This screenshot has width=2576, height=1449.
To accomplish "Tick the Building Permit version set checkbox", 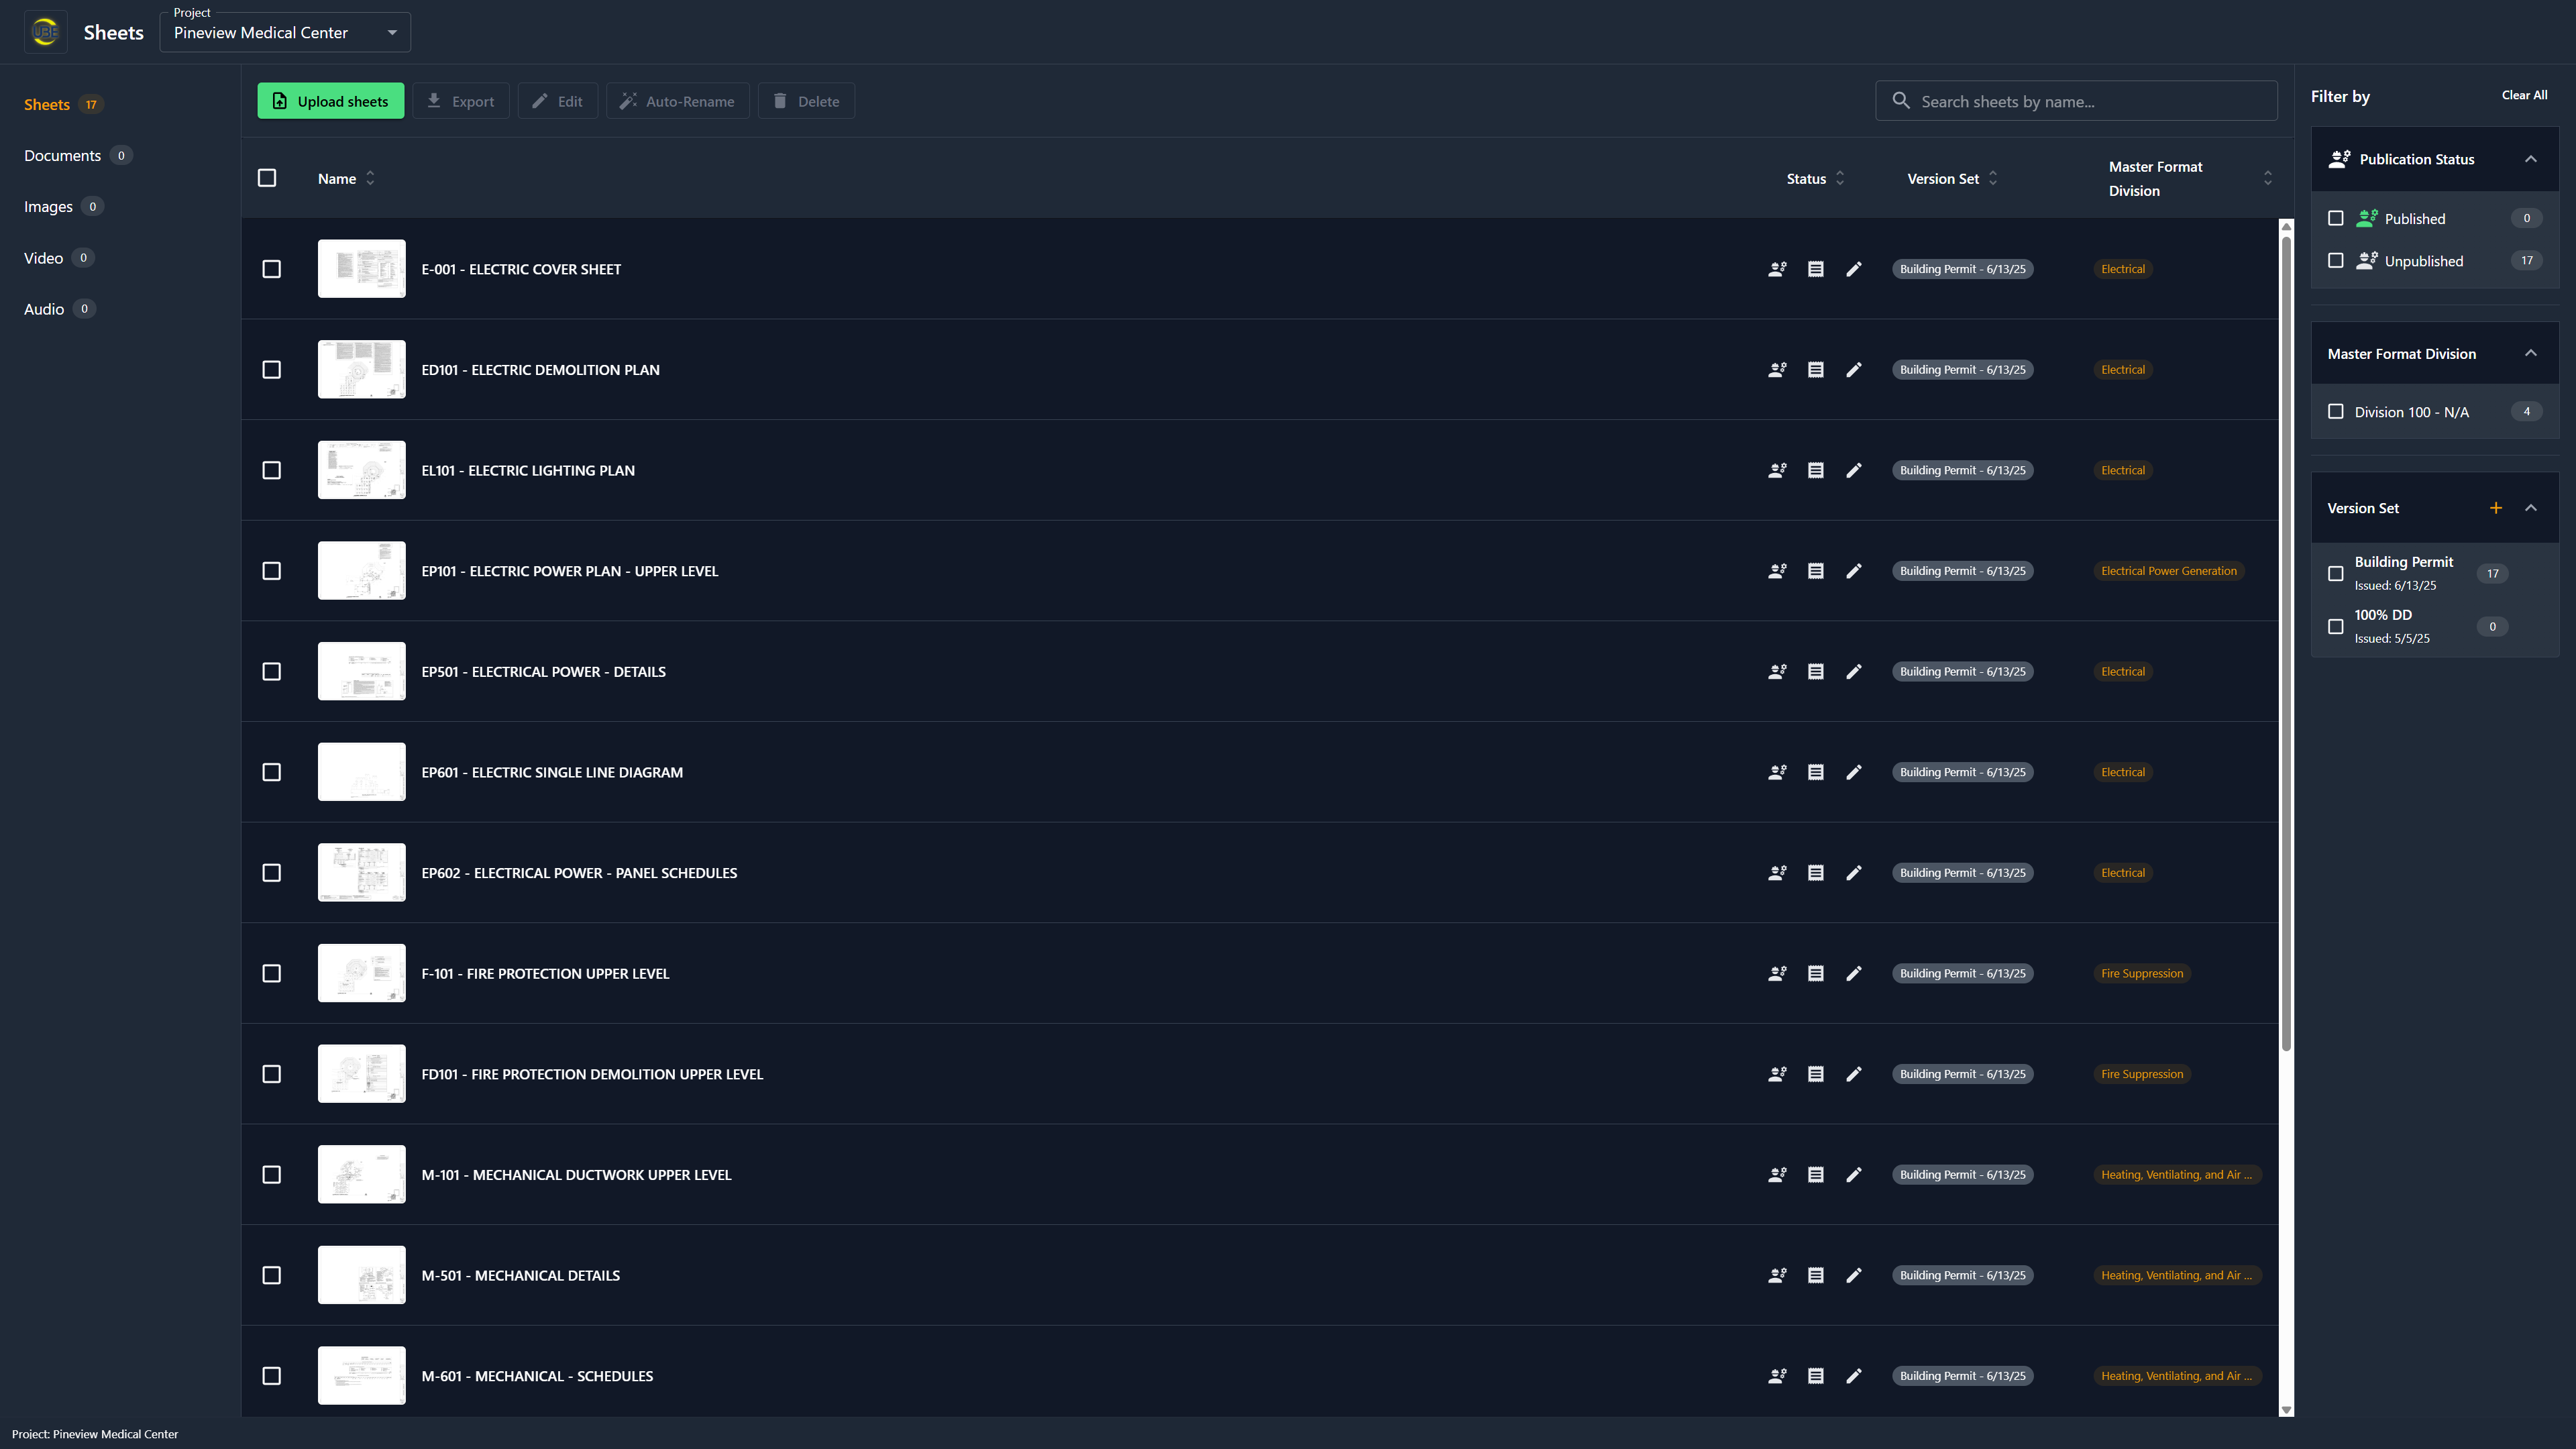I will pyautogui.click(x=2336, y=573).
